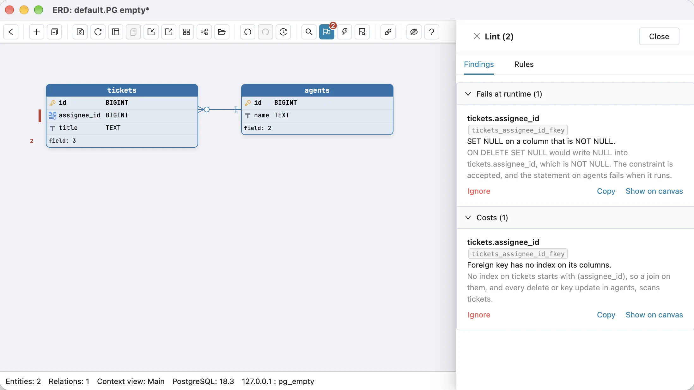Click the open folder icon
This screenshot has width=694, height=390.
click(222, 32)
